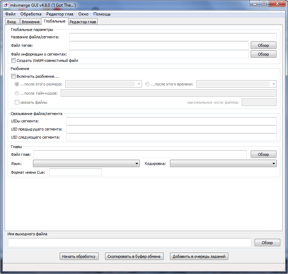Browse for output file with Обзор

(x=267, y=243)
